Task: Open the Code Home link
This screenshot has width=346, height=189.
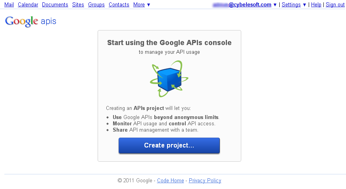Action: point(170,180)
